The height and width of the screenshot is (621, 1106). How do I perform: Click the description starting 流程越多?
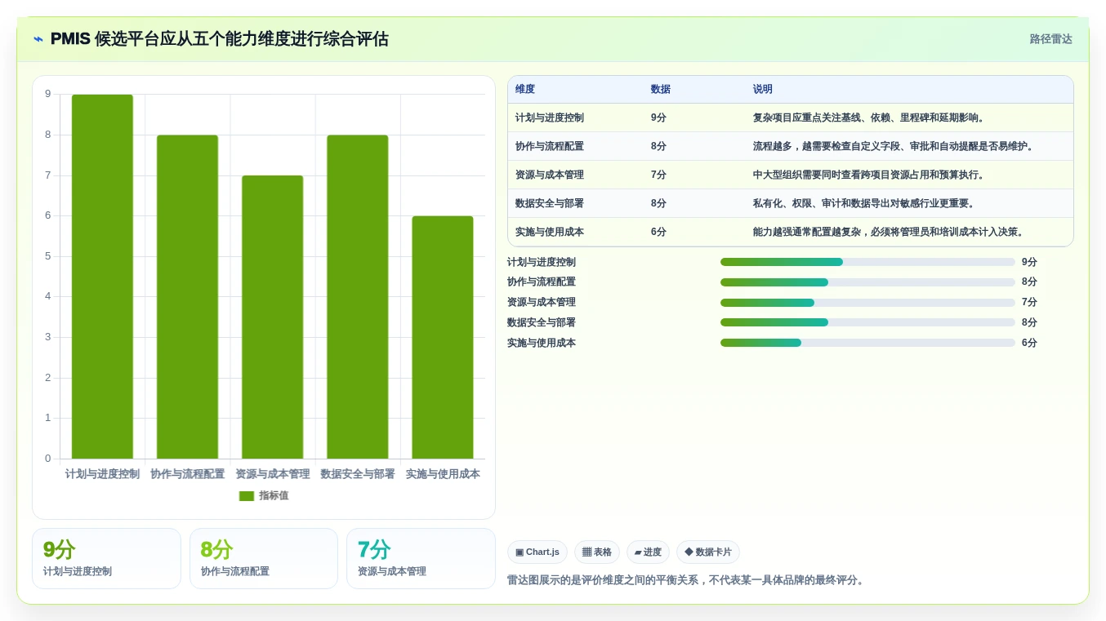(x=894, y=146)
